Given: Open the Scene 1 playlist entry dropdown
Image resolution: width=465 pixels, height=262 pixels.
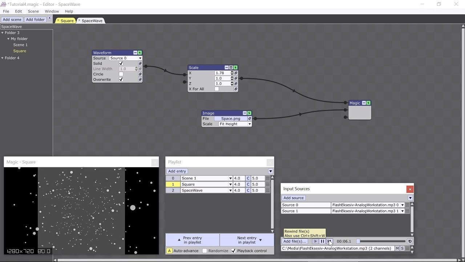Looking at the screenshot, I should point(230,178).
